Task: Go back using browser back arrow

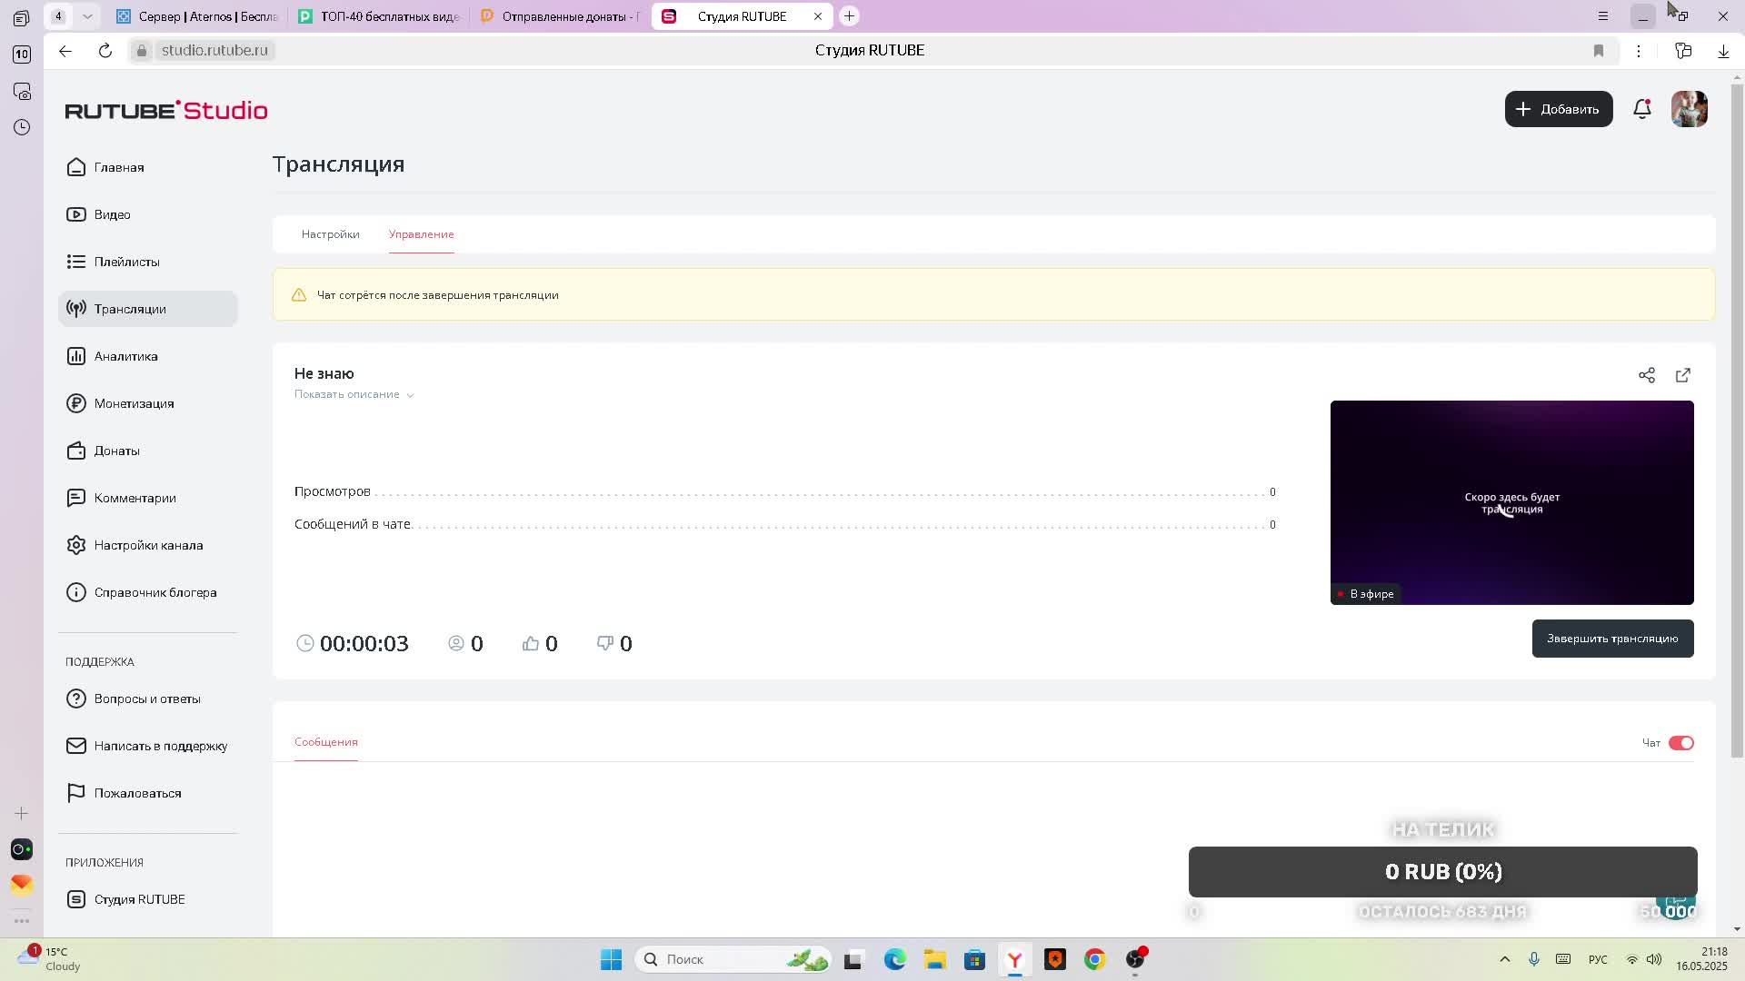Action: [65, 51]
